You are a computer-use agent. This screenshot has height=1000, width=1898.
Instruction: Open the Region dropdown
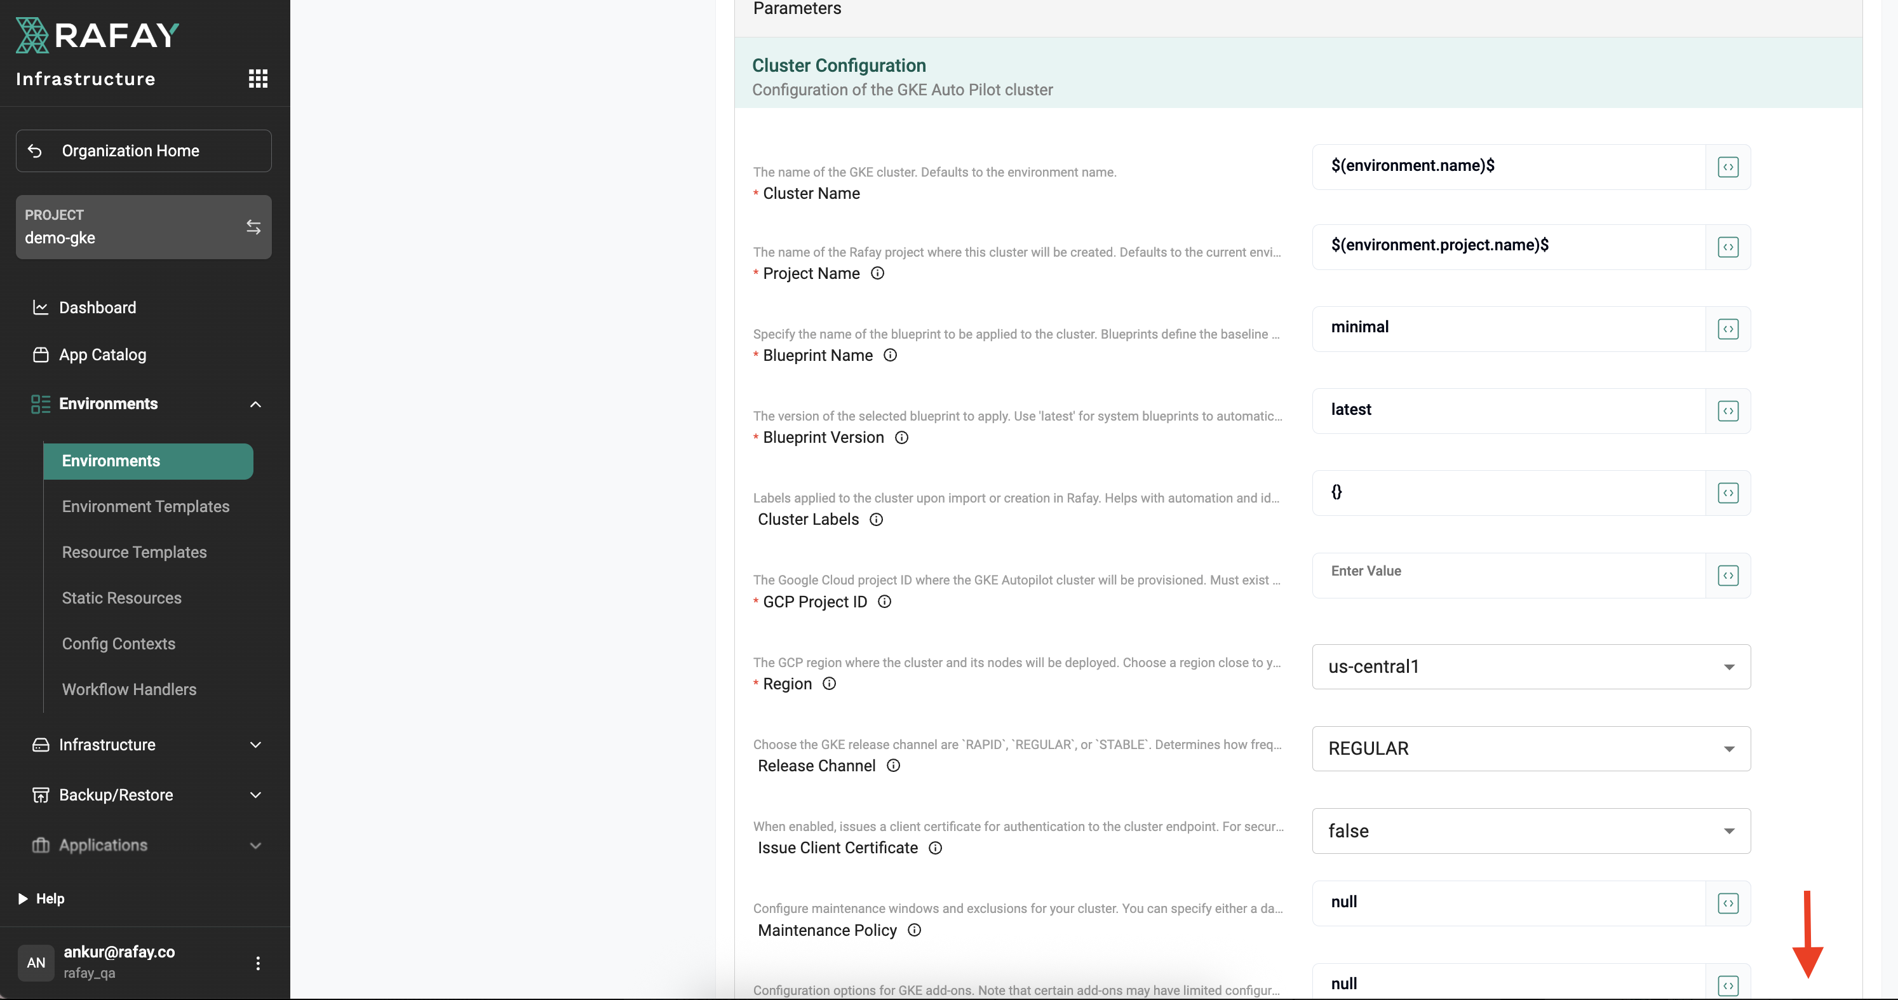(1531, 667)
